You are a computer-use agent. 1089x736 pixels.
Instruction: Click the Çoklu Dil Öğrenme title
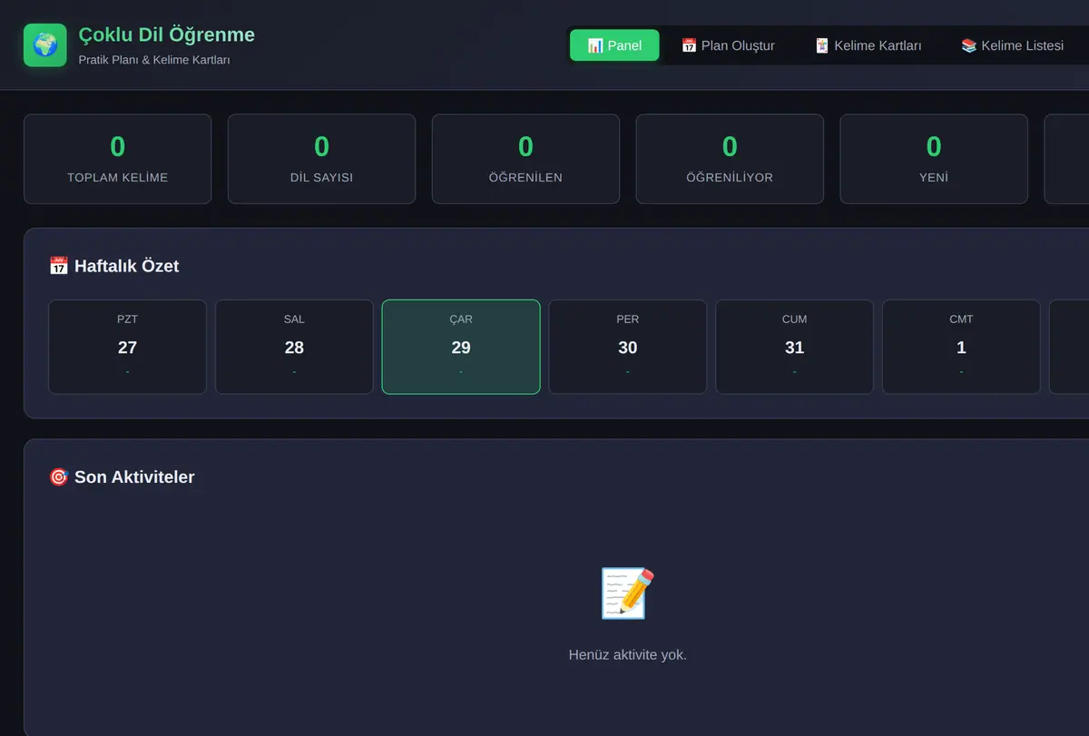tap(167, 35)
